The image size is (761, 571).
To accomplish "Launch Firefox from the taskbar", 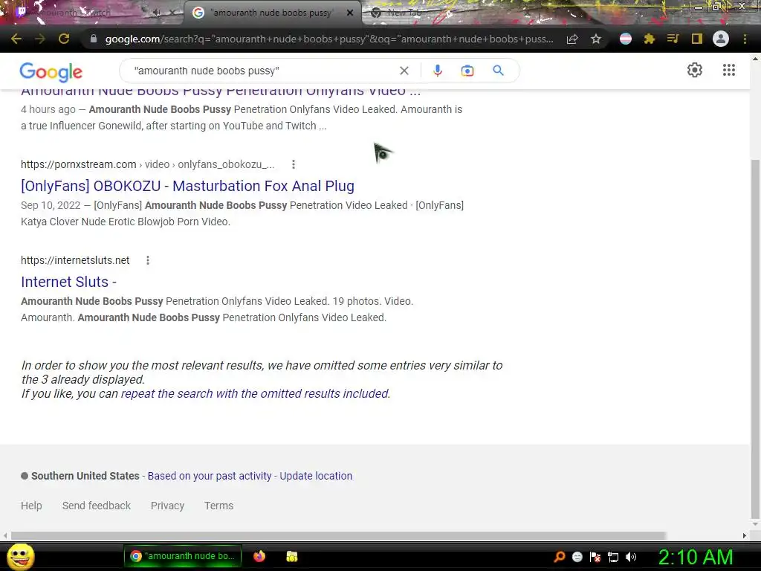I will point(259,556).
